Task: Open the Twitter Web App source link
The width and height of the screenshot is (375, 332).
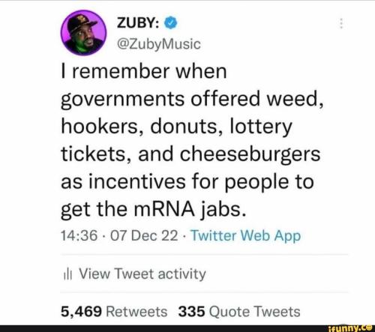Action: [245, 235]
